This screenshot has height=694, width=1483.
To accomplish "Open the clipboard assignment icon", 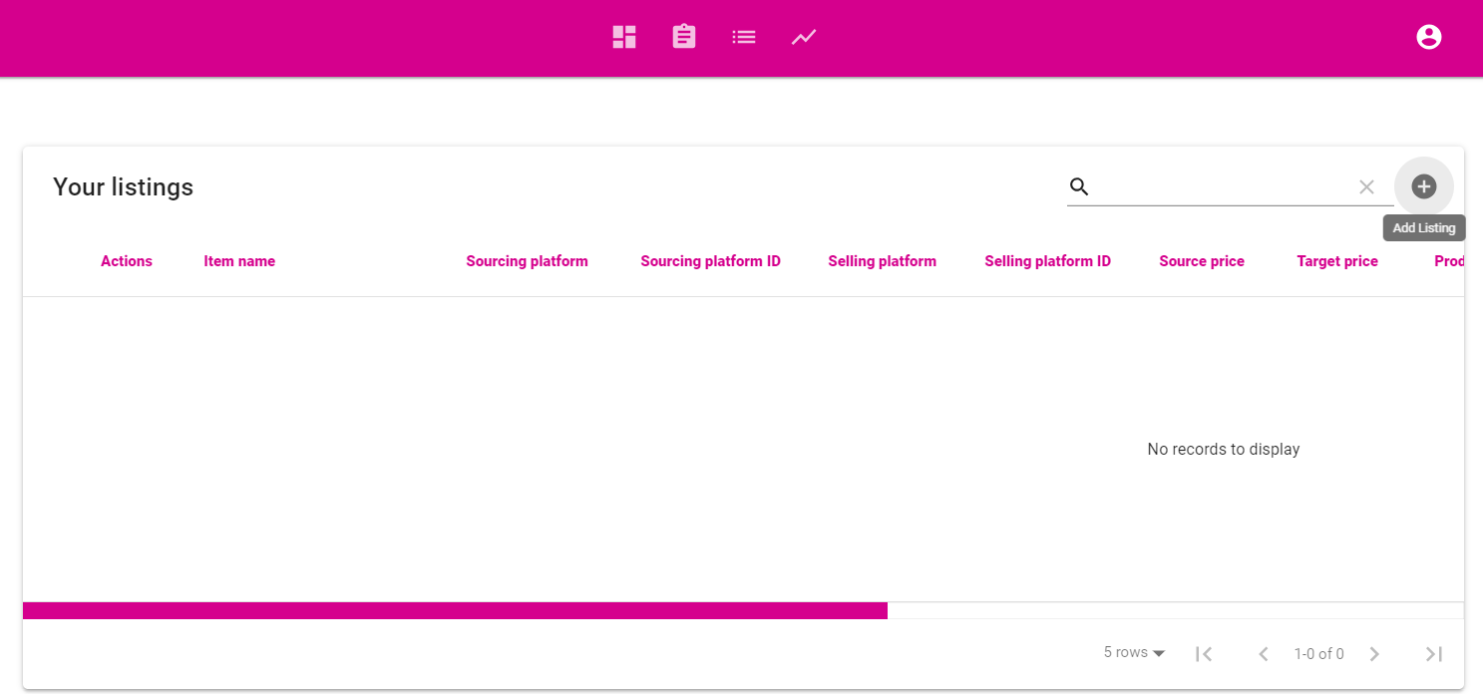I will point(684,37).
